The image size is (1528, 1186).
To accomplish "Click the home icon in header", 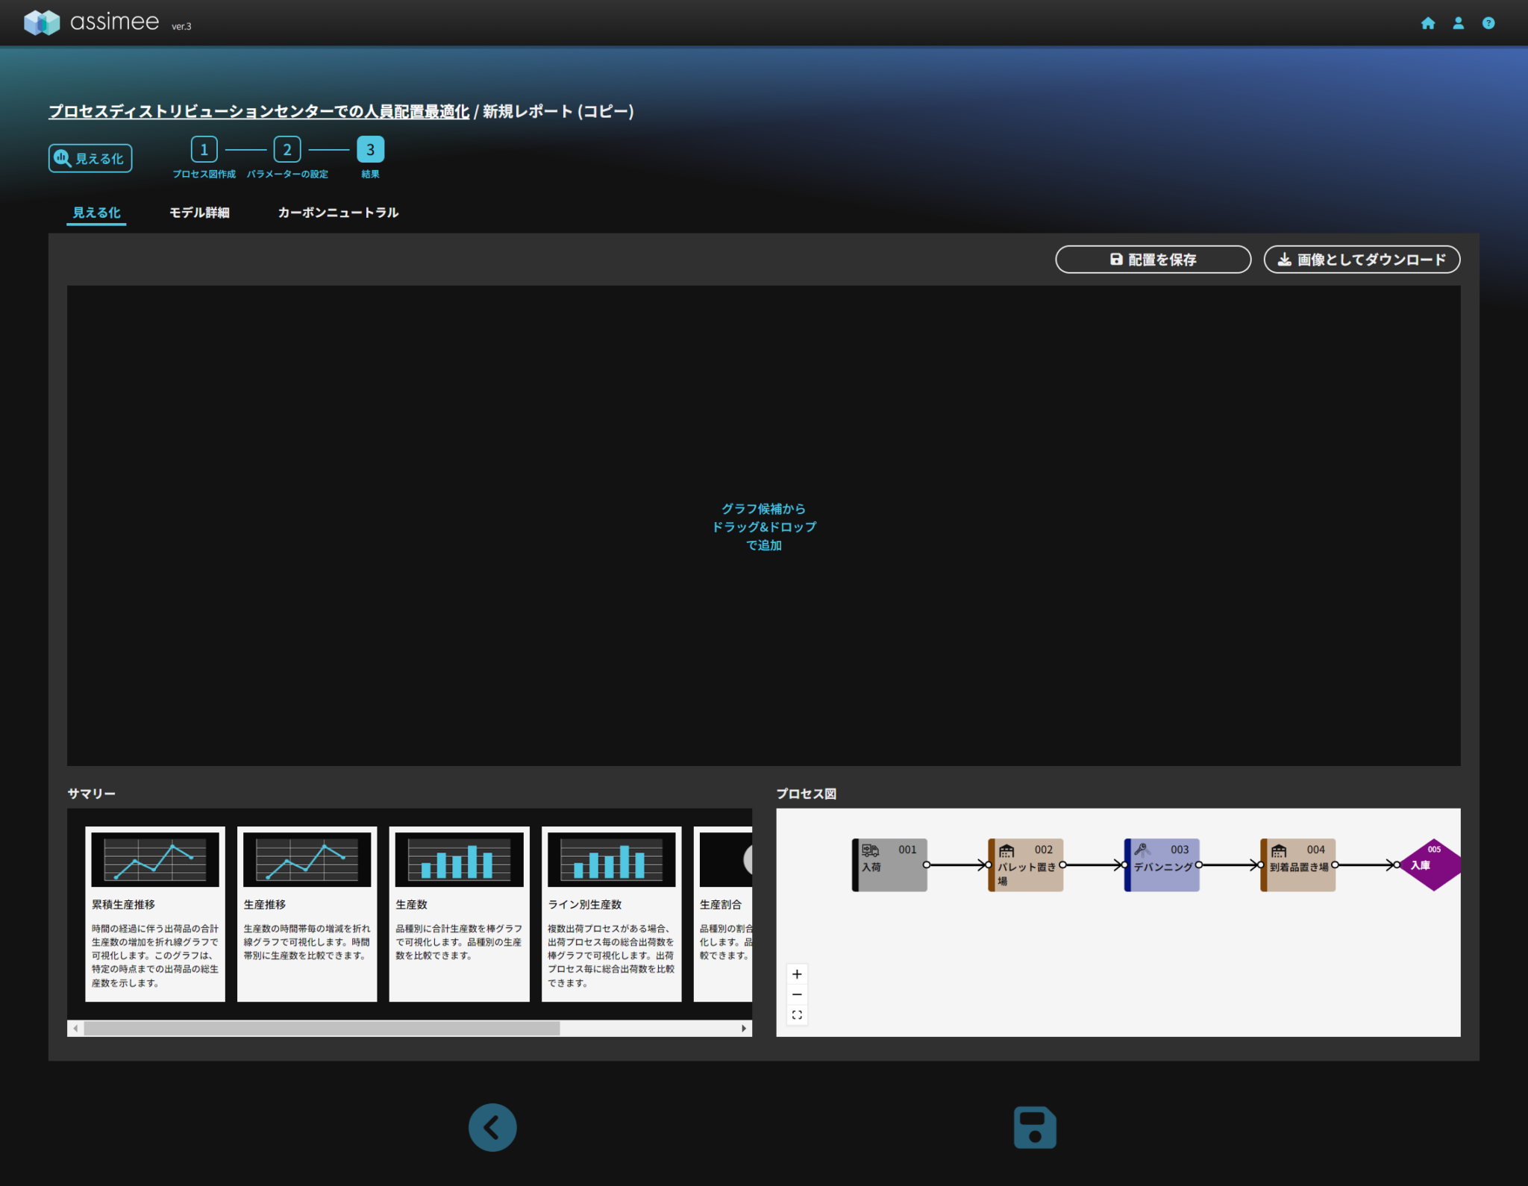I will [1427, 23].
